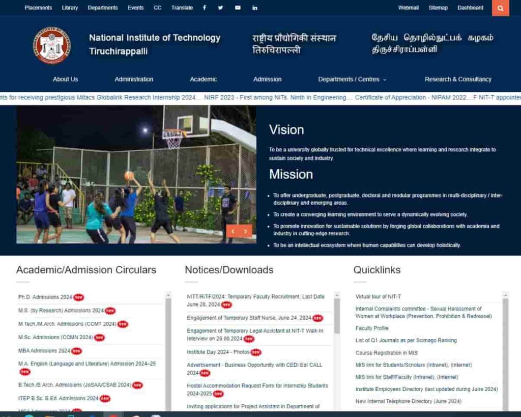This screenshot has height=417, width=521.
Task: Open the Virtual tour of NIT-T
Action: click(x=378, y=296)
